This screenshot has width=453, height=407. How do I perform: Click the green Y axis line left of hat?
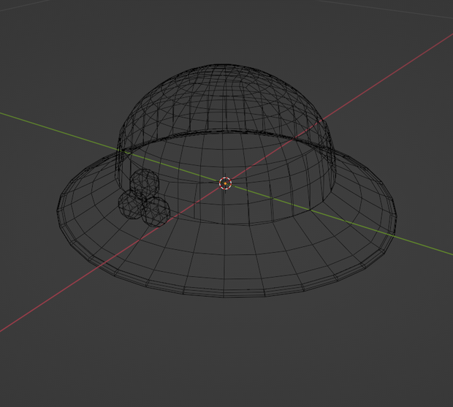coord(58,131)
